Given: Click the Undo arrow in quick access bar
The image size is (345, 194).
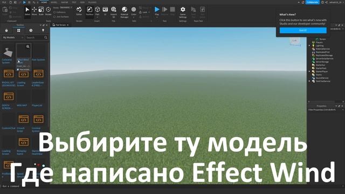Looking at the screenshot, I should tap(34, 2).
